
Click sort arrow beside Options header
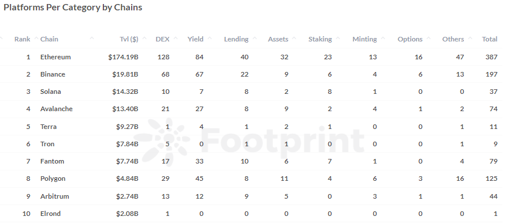click(x=429, y=39)
